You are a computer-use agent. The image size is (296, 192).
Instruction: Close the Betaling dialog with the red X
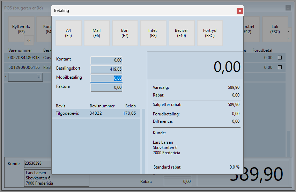tap(239, 10)
